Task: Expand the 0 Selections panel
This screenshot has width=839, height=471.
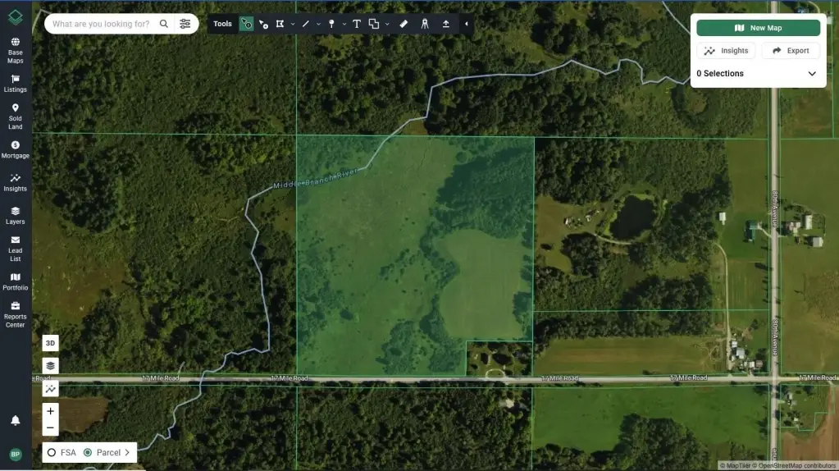Action: [812, 74]
